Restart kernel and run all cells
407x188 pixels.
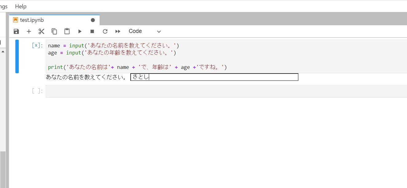pyautogui.click(x=118, y=31)
